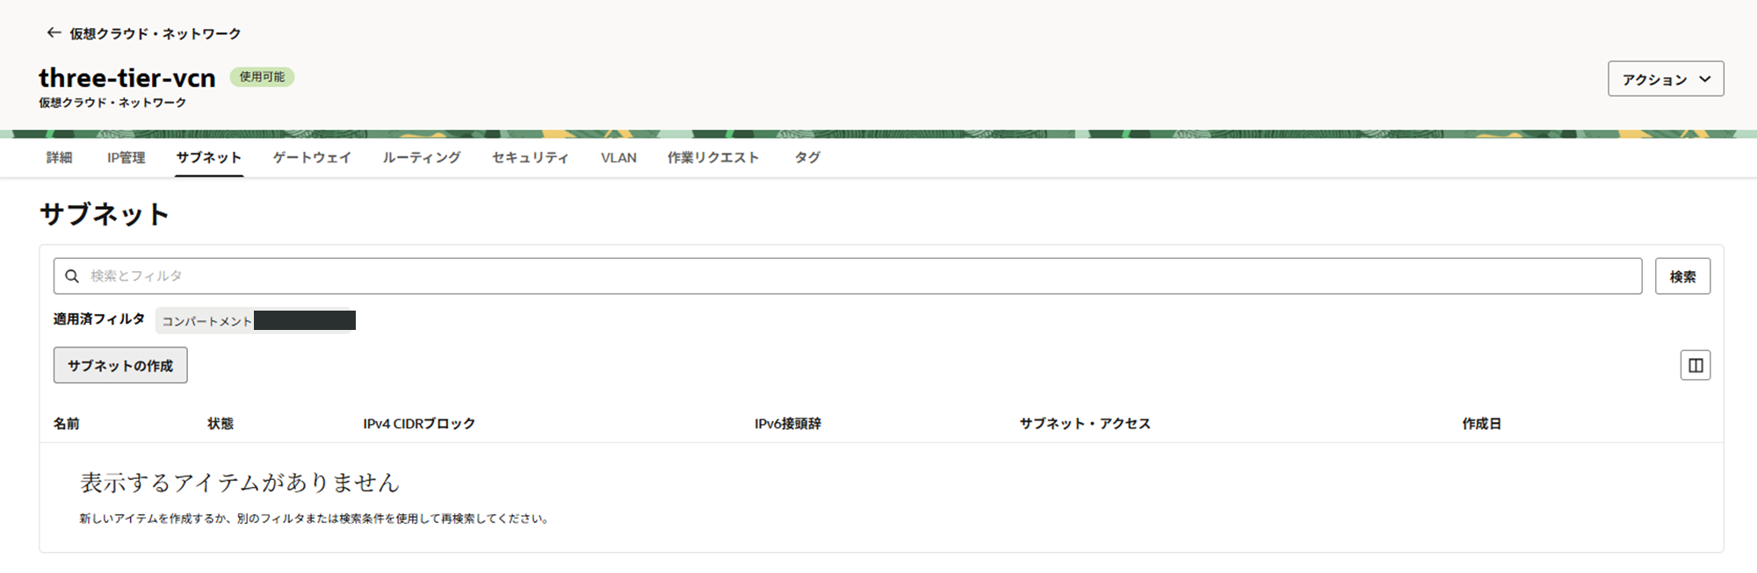Click the 状態 column header
This screenshot has height=573, width=1757.
point(221,423)
